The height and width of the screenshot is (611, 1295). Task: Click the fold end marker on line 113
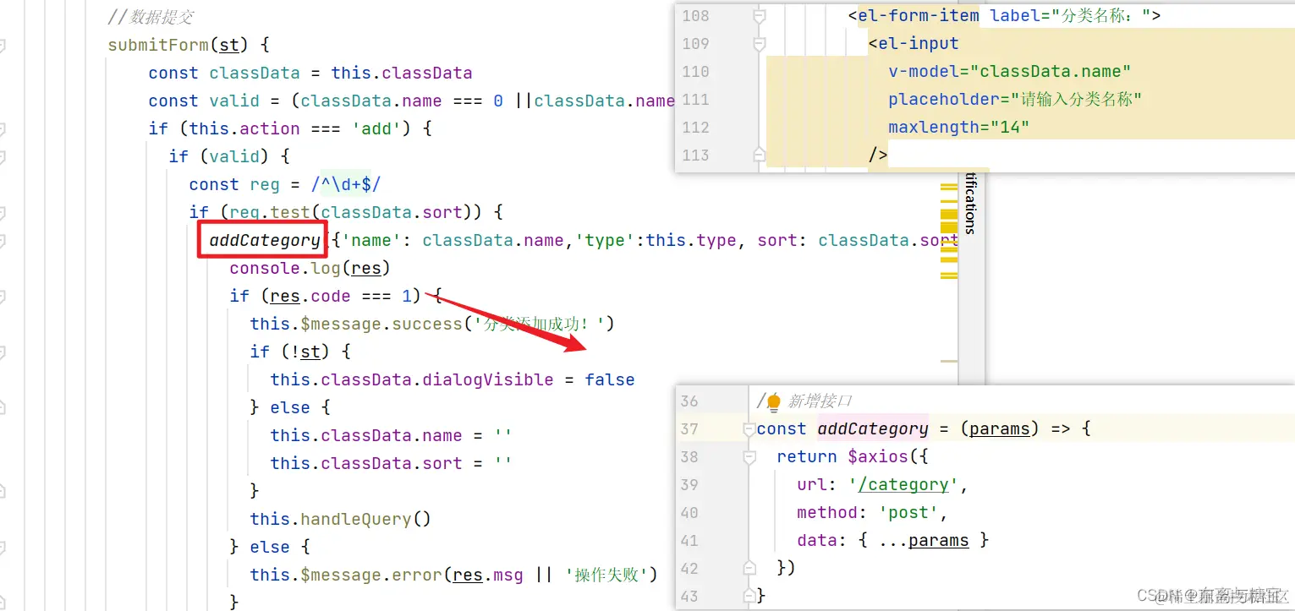coord(759,155)
